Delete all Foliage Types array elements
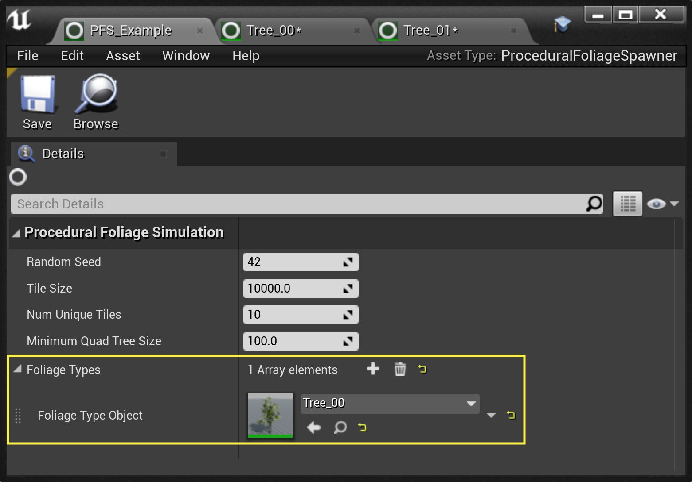This screenshot has height=482, width=692. click(x=400, y=369)
